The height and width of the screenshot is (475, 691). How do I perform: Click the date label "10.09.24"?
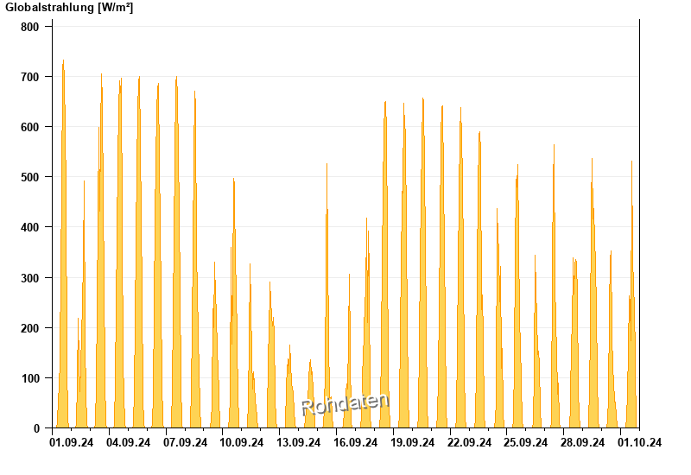coord(242,442)
